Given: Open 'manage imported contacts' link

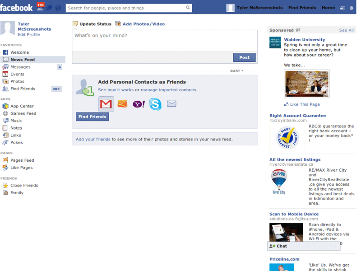Looking at the screenshot, I should pos(169,90).
